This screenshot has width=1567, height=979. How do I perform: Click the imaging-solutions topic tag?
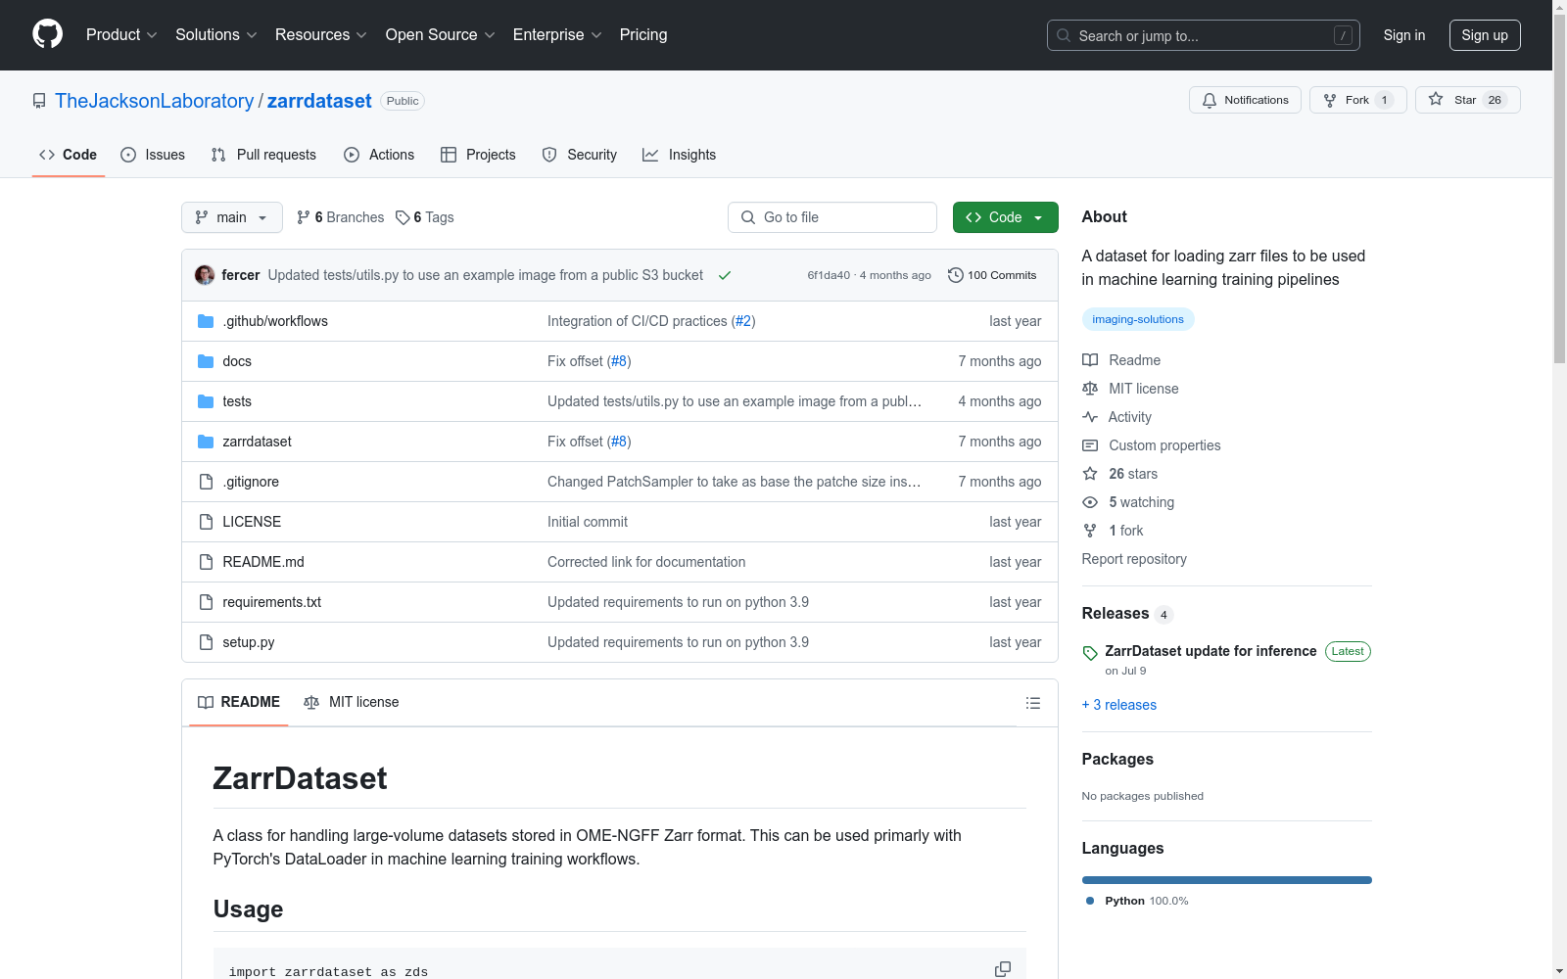point(1138,319)
